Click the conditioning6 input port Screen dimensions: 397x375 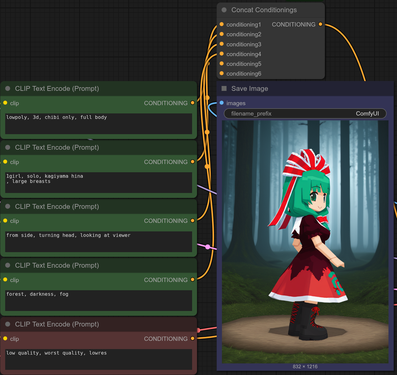click(x=222, y=73)
